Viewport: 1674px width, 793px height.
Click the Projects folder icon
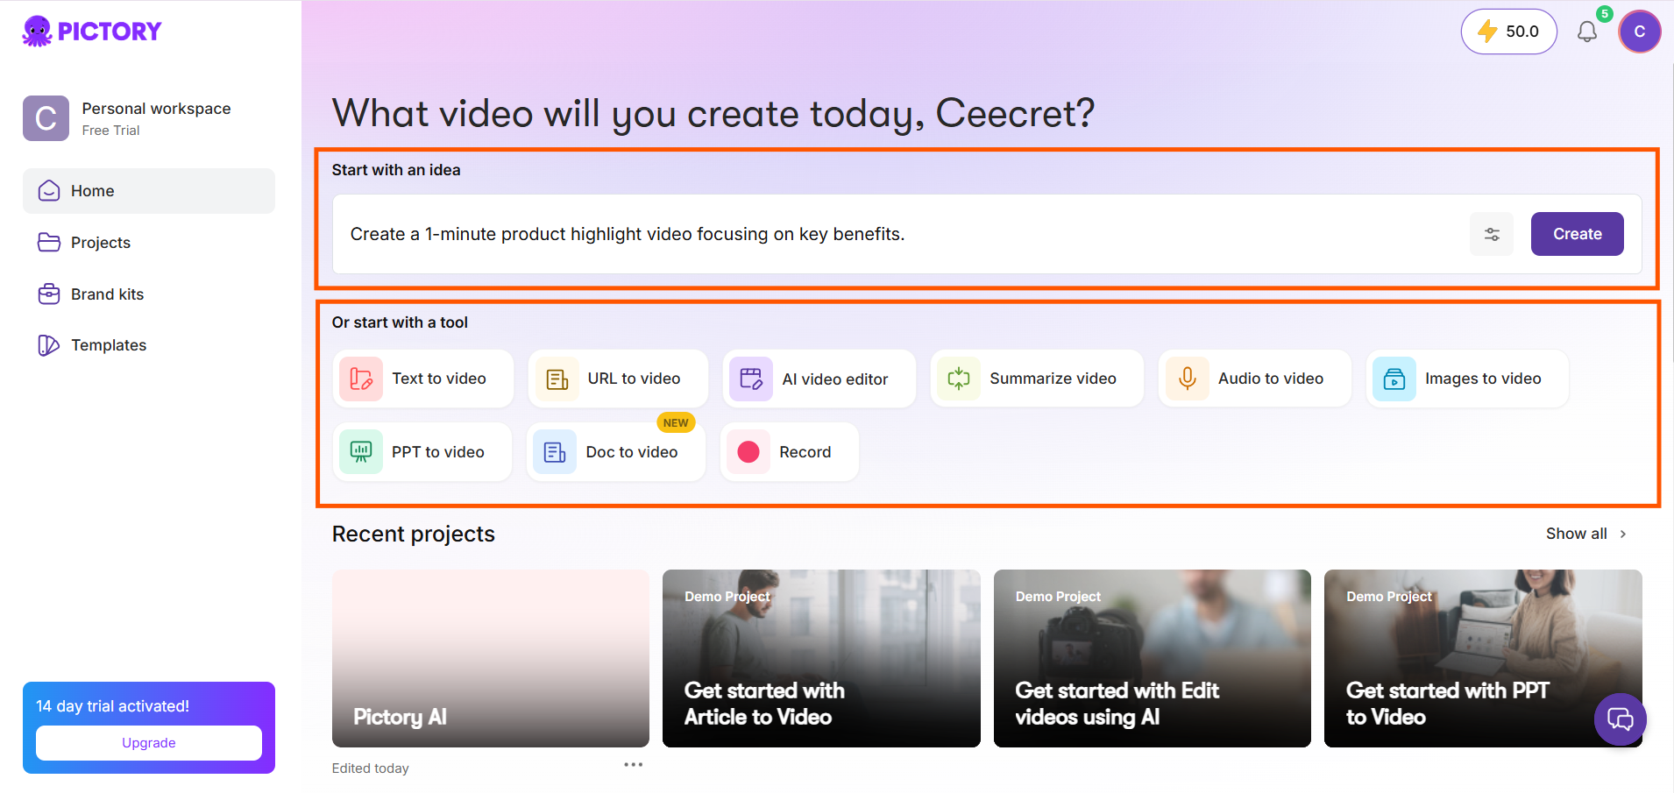click(49, 243)
